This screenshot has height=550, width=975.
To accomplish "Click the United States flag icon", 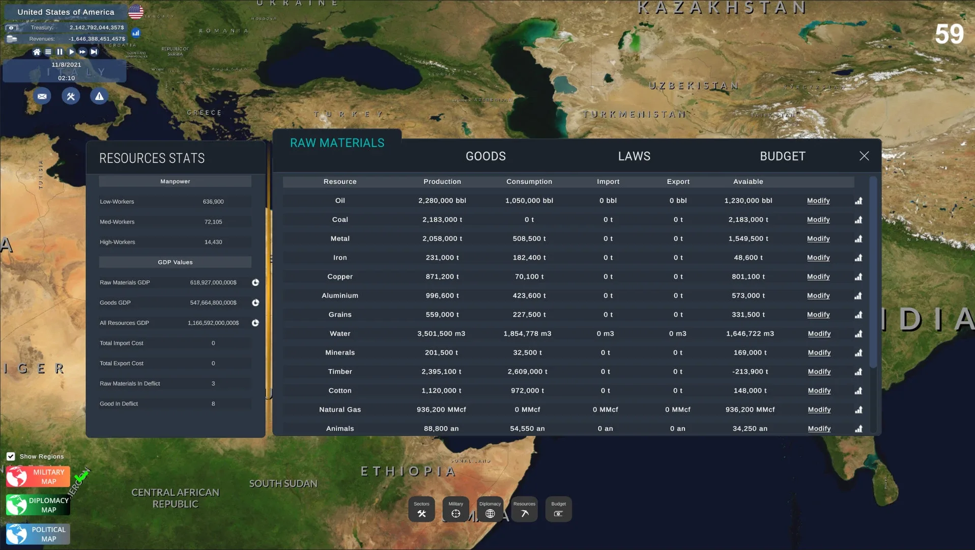I will click(x=136, y=12).
